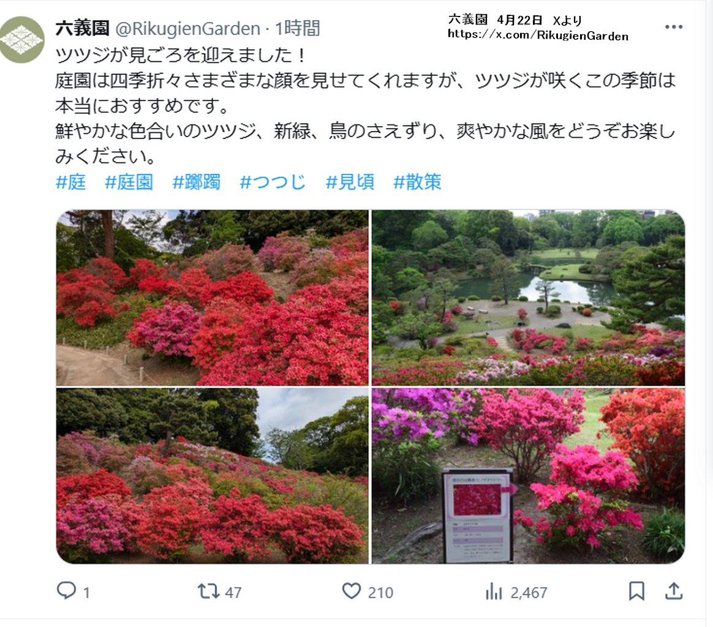
Task: Open top-left red azalea hillside photo
Action: click(x=213, y=298)
